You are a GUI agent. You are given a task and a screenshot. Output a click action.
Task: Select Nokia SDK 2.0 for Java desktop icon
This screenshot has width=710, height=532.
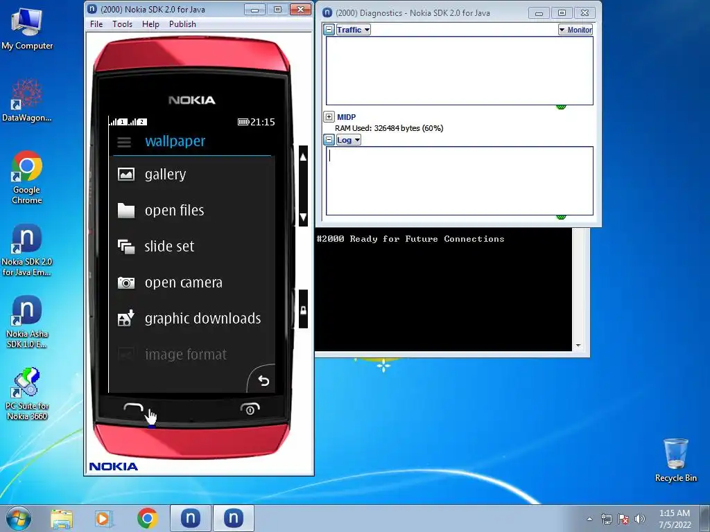click(x=27, y=249)
